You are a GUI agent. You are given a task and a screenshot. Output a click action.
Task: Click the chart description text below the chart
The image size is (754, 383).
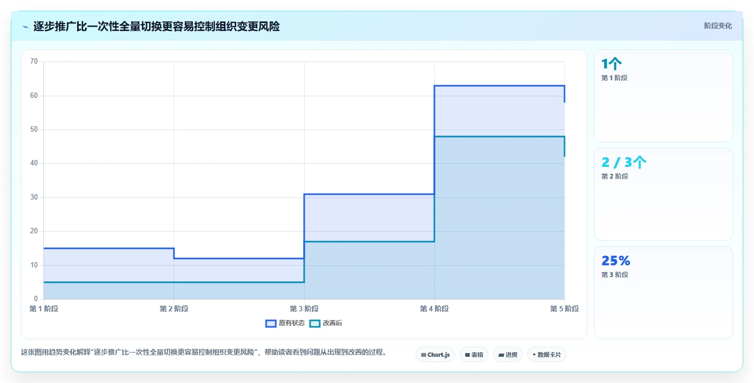coord(203,353)
